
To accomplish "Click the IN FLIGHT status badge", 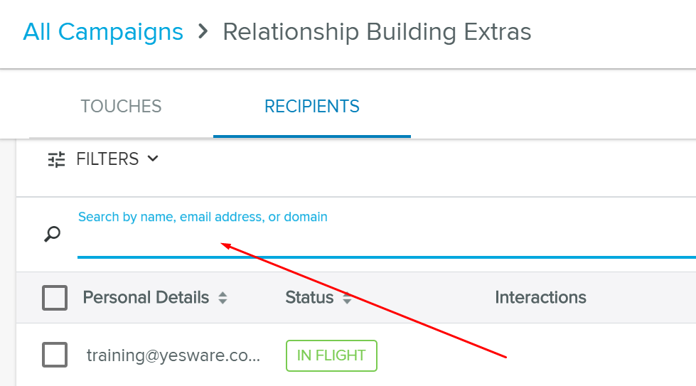I will 331,355.
